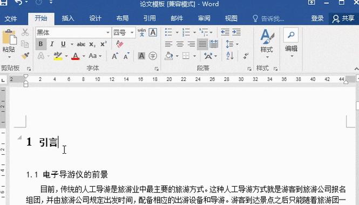
Task: Shrink font size with smaller A
Action: point(126,56)
